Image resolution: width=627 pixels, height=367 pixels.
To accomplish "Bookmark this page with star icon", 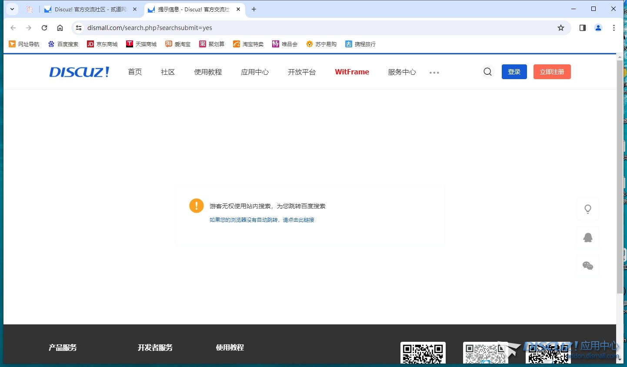I will click(561, 28).
